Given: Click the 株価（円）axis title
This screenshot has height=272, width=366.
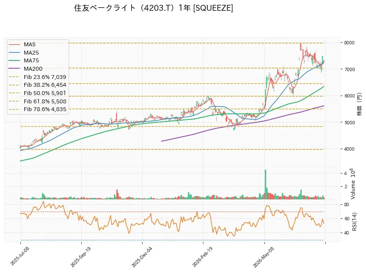Looking at the screenshot, I should click(360, 104).
